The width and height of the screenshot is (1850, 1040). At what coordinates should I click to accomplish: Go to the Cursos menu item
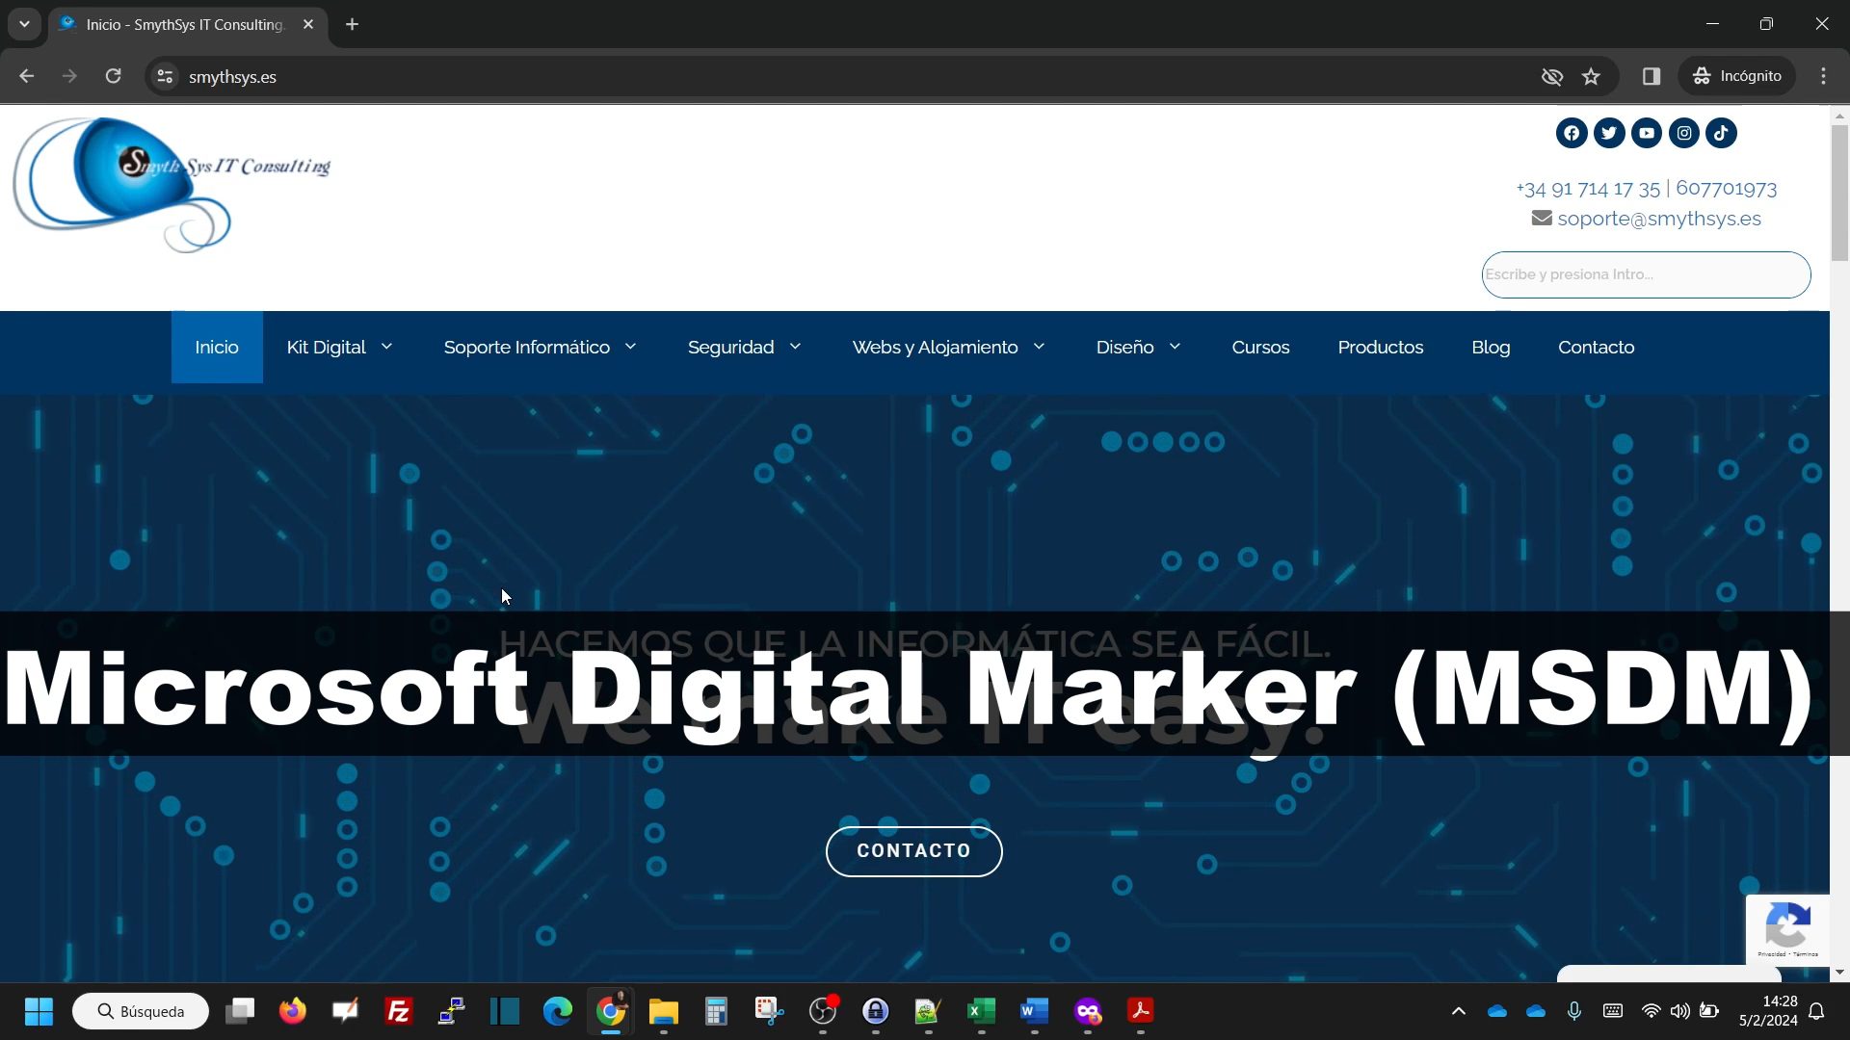pyautogui.click(x=1260, y=347)
